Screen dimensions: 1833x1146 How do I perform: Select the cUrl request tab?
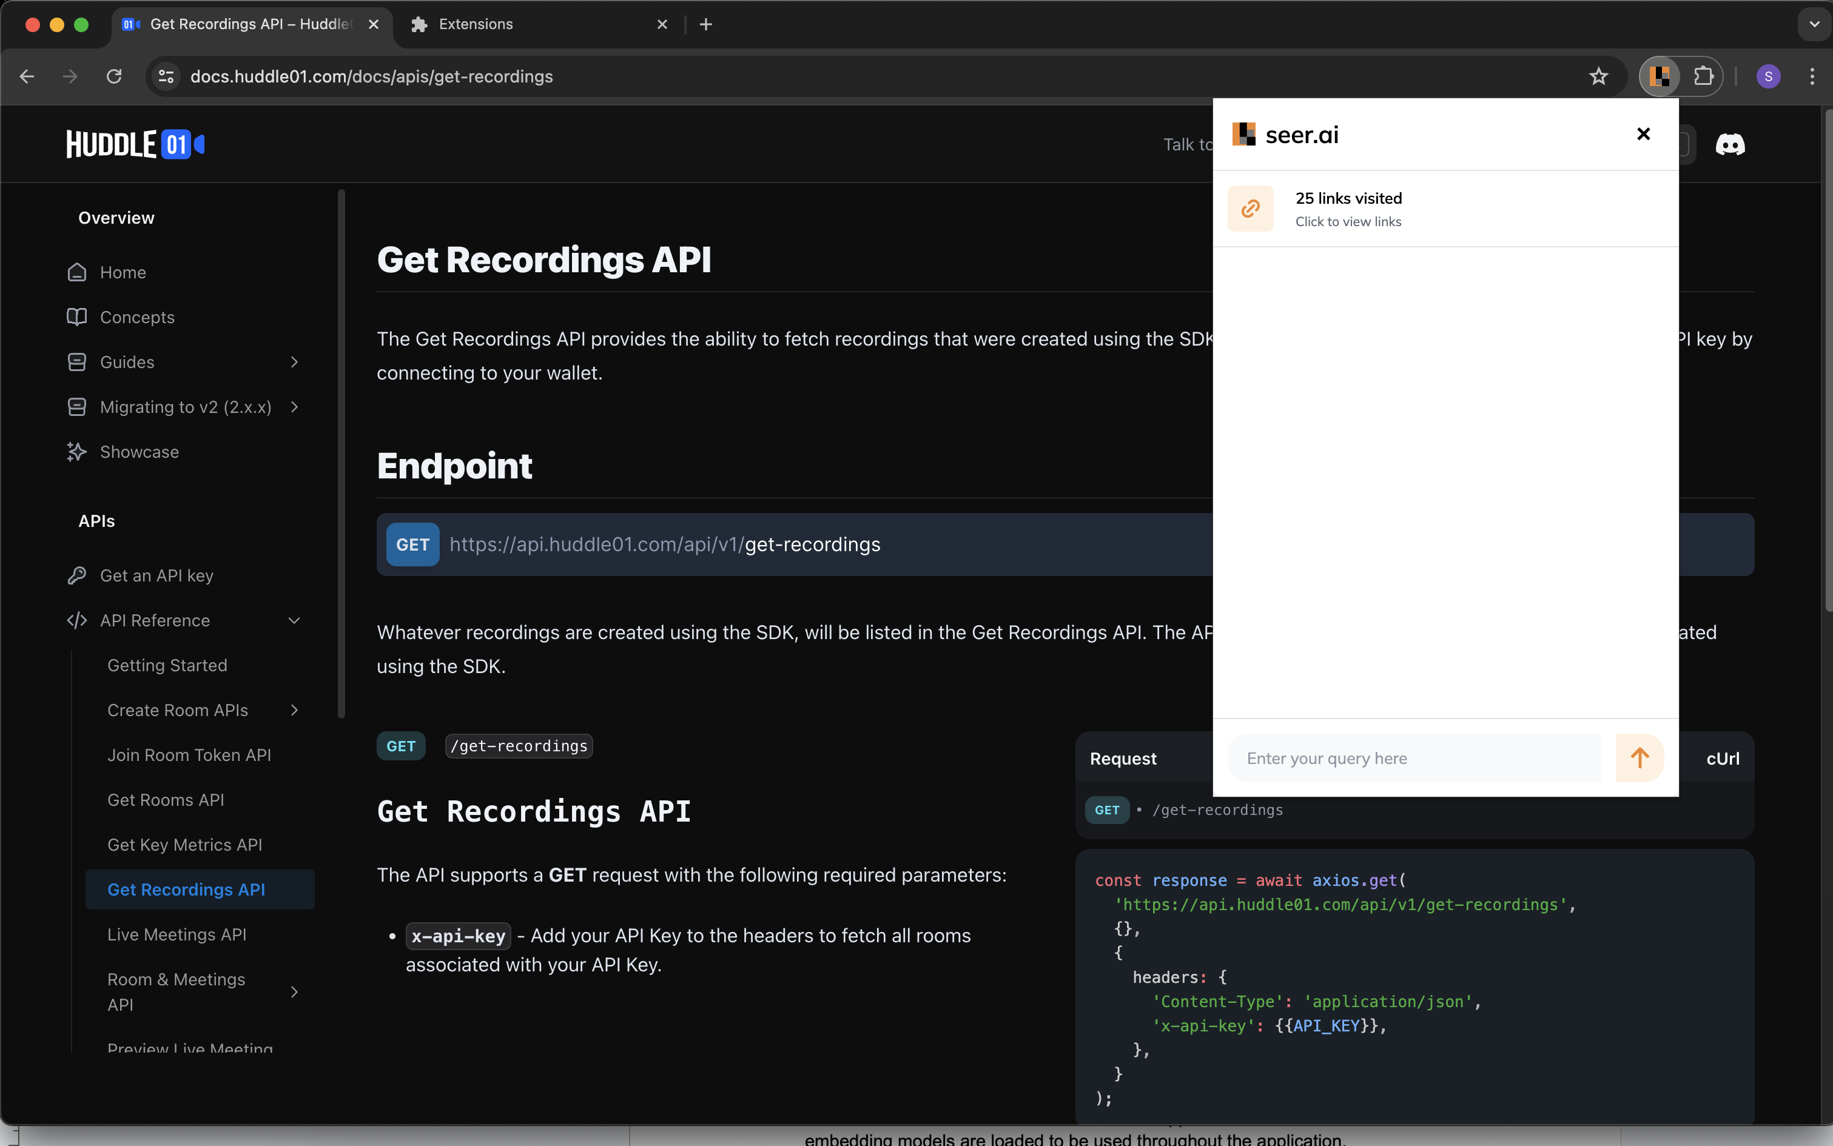[1723, 759]
